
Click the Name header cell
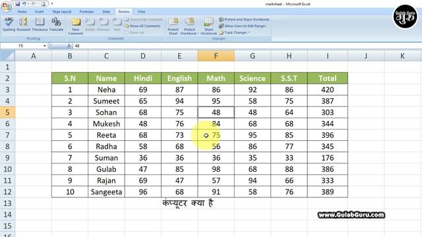click(106, 78)
